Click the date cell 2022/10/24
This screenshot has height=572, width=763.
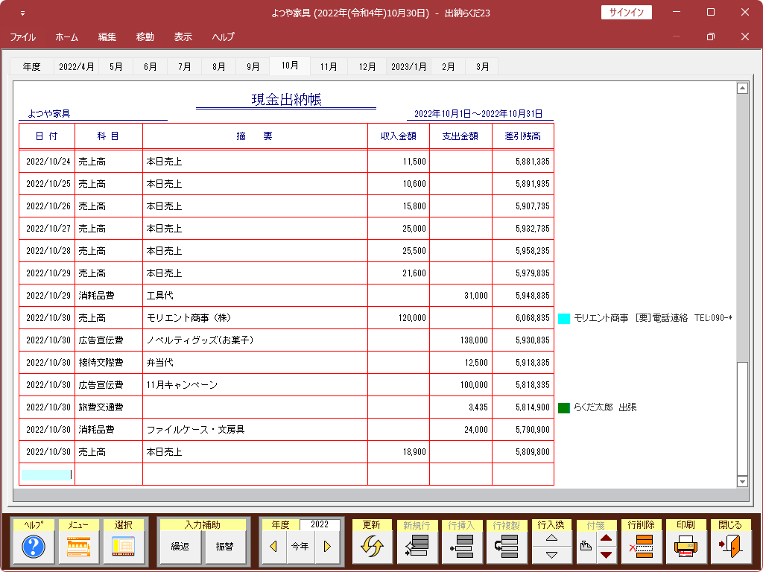(47, 161)
